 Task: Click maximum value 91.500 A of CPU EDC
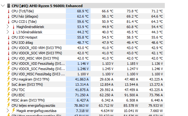[x=131, y=95]
